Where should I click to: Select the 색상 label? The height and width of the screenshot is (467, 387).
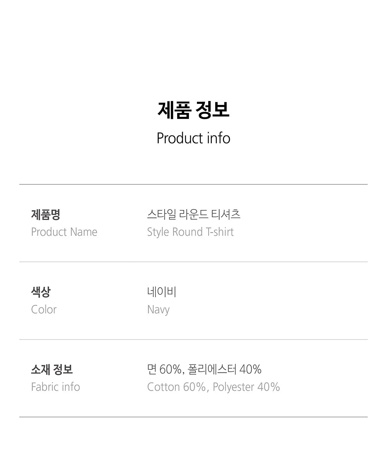pyautogui.click(x=41, y=292)
